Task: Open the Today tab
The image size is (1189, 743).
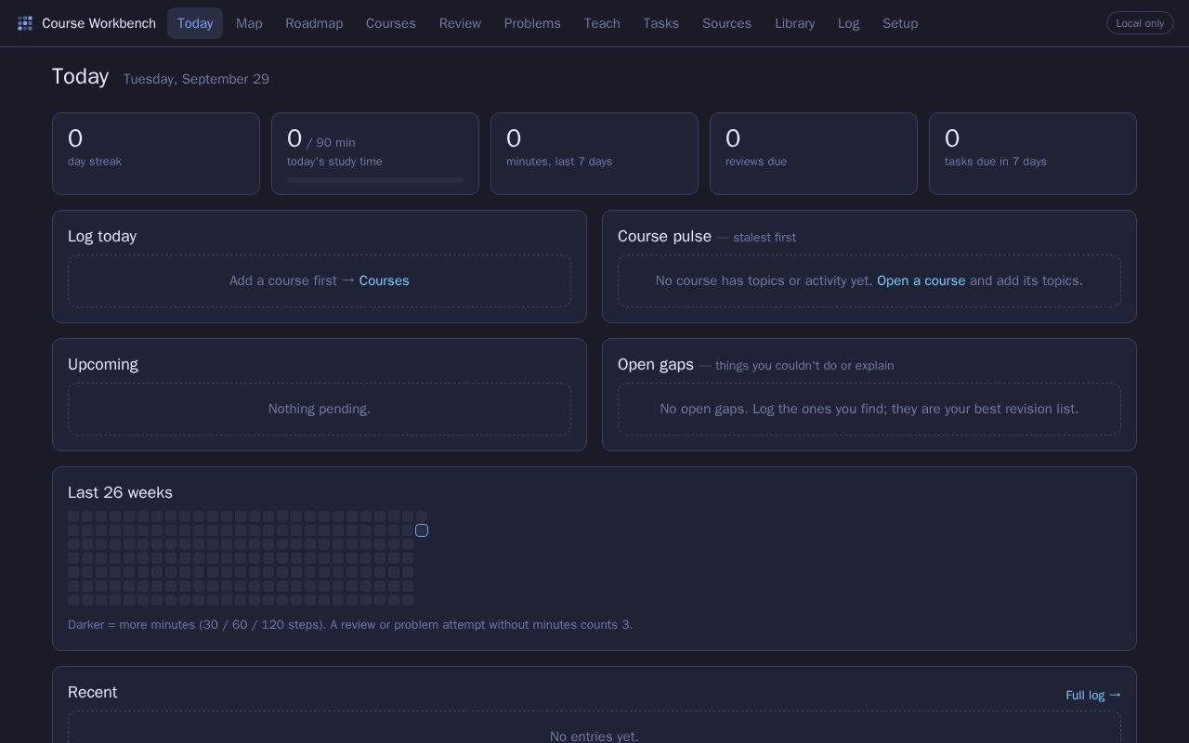Action: pyautogui.click(x=195, y=23)
